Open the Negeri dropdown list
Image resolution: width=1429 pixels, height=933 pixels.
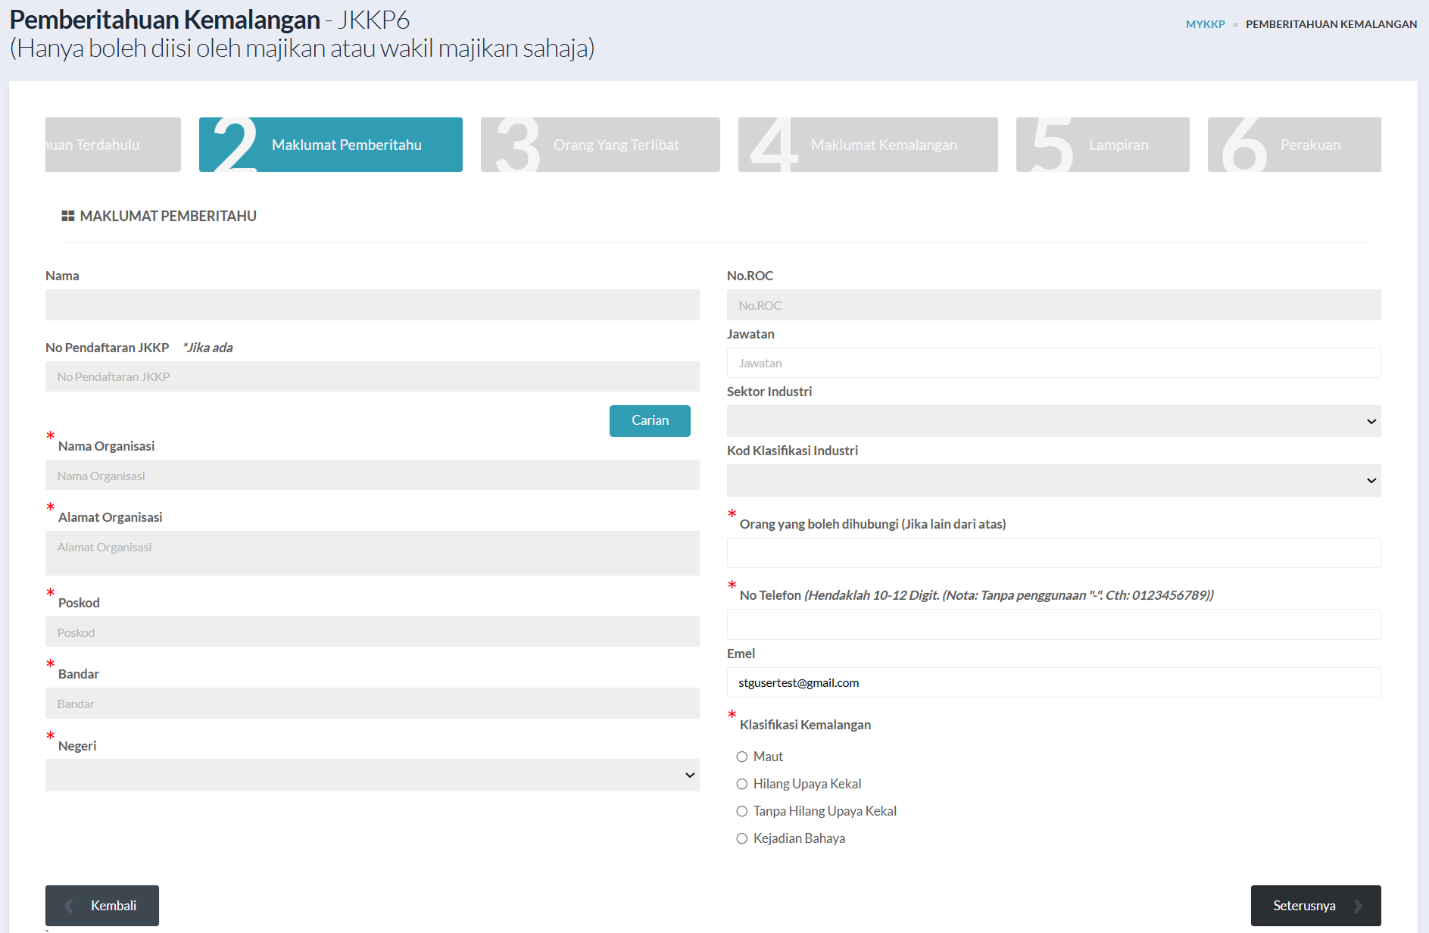tap(372, 775)
